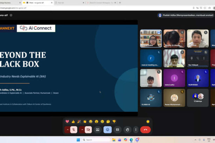This screenshot has height=143, width=215.
Task: Toggle the emoji reactions bar
Action: coord(108,130)
